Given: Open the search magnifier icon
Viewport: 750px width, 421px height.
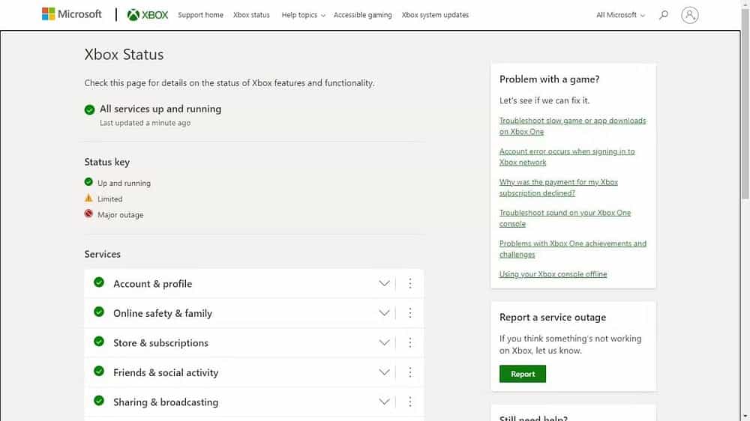Looking at the screenshot, I should tap(664, 15).
